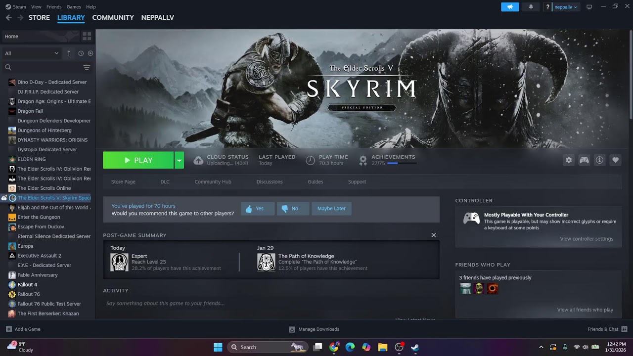Open second friend avatar under Friends Who Play
Viewport: 633px width, 356px height.
[479, 288]
